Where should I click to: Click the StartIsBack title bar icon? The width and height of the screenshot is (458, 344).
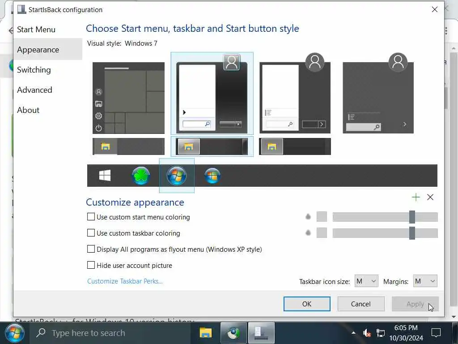(21, 9)
